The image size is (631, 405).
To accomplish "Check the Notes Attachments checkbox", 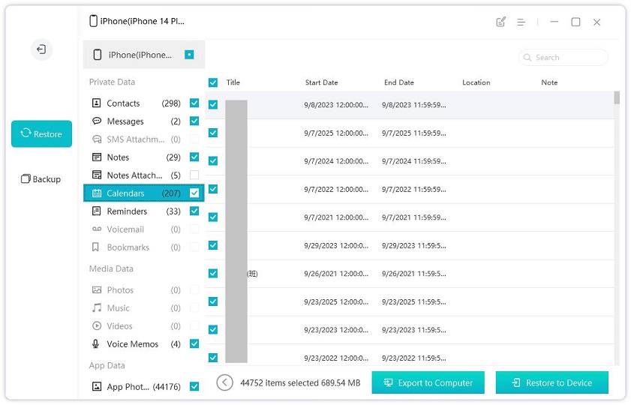I will coord(194,175).
